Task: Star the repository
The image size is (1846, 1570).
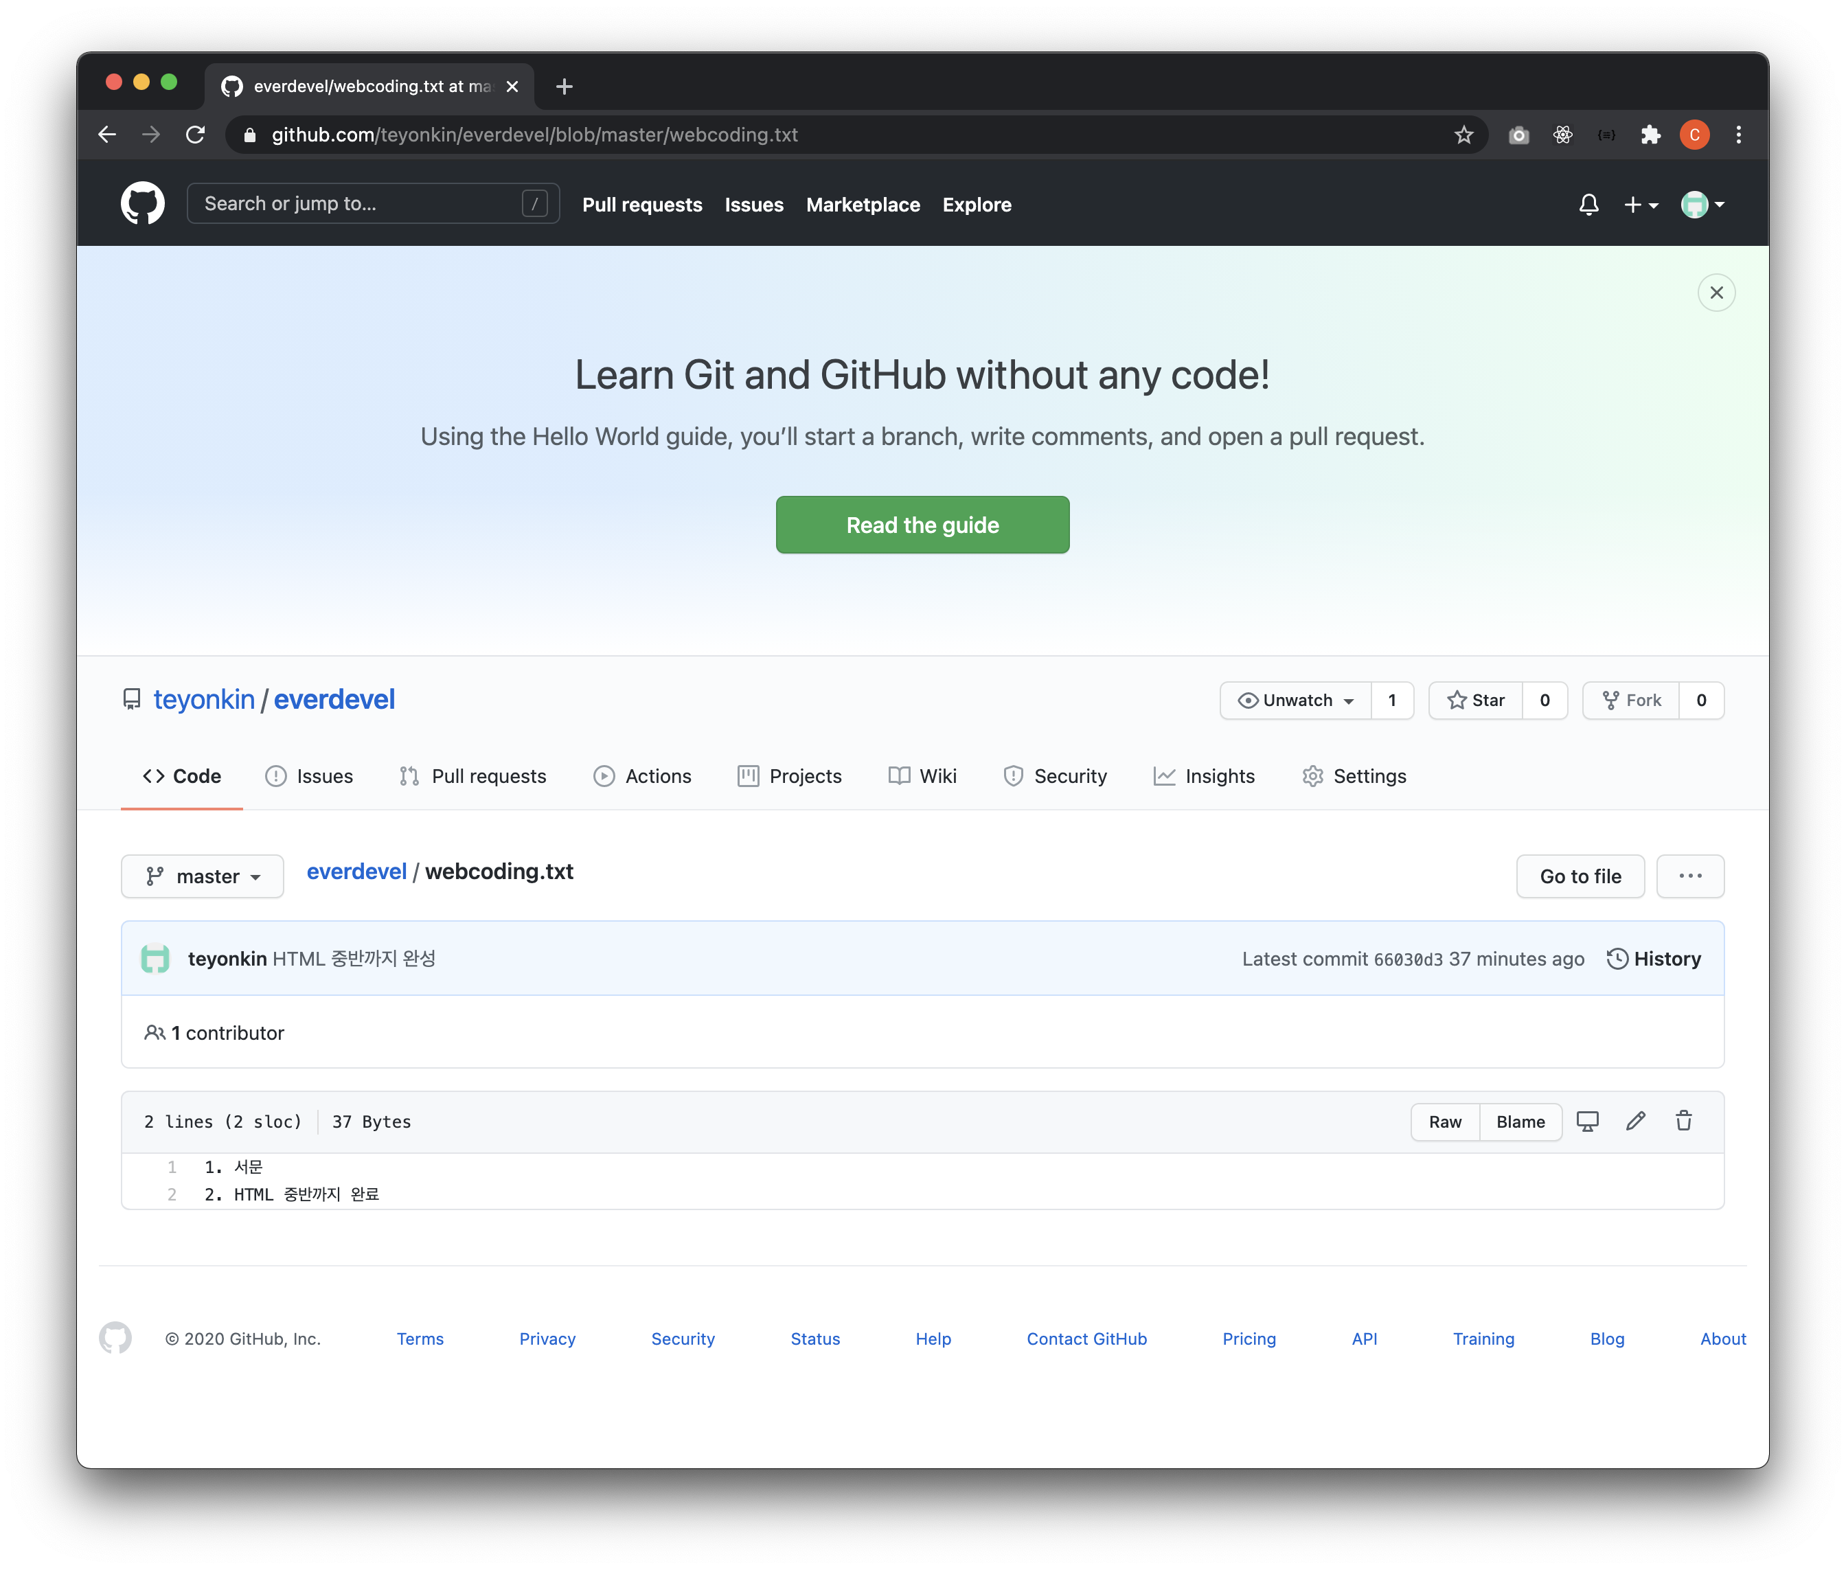Action: click(x=1476, y=701)
